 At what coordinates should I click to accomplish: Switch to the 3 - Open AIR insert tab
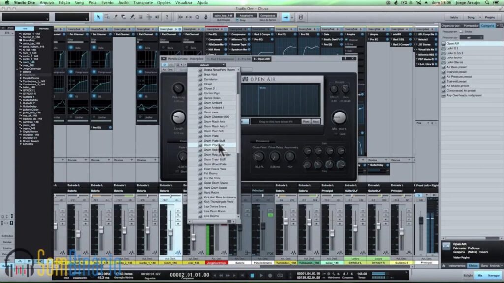pos(262,59)
